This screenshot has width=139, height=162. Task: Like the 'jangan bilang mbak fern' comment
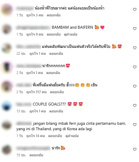(135, 125)
